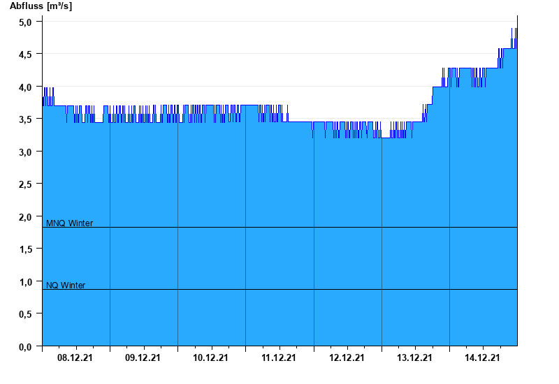Screen dimensions: 559x384
Task: Click date label 09.12.21
Action: 143,357
